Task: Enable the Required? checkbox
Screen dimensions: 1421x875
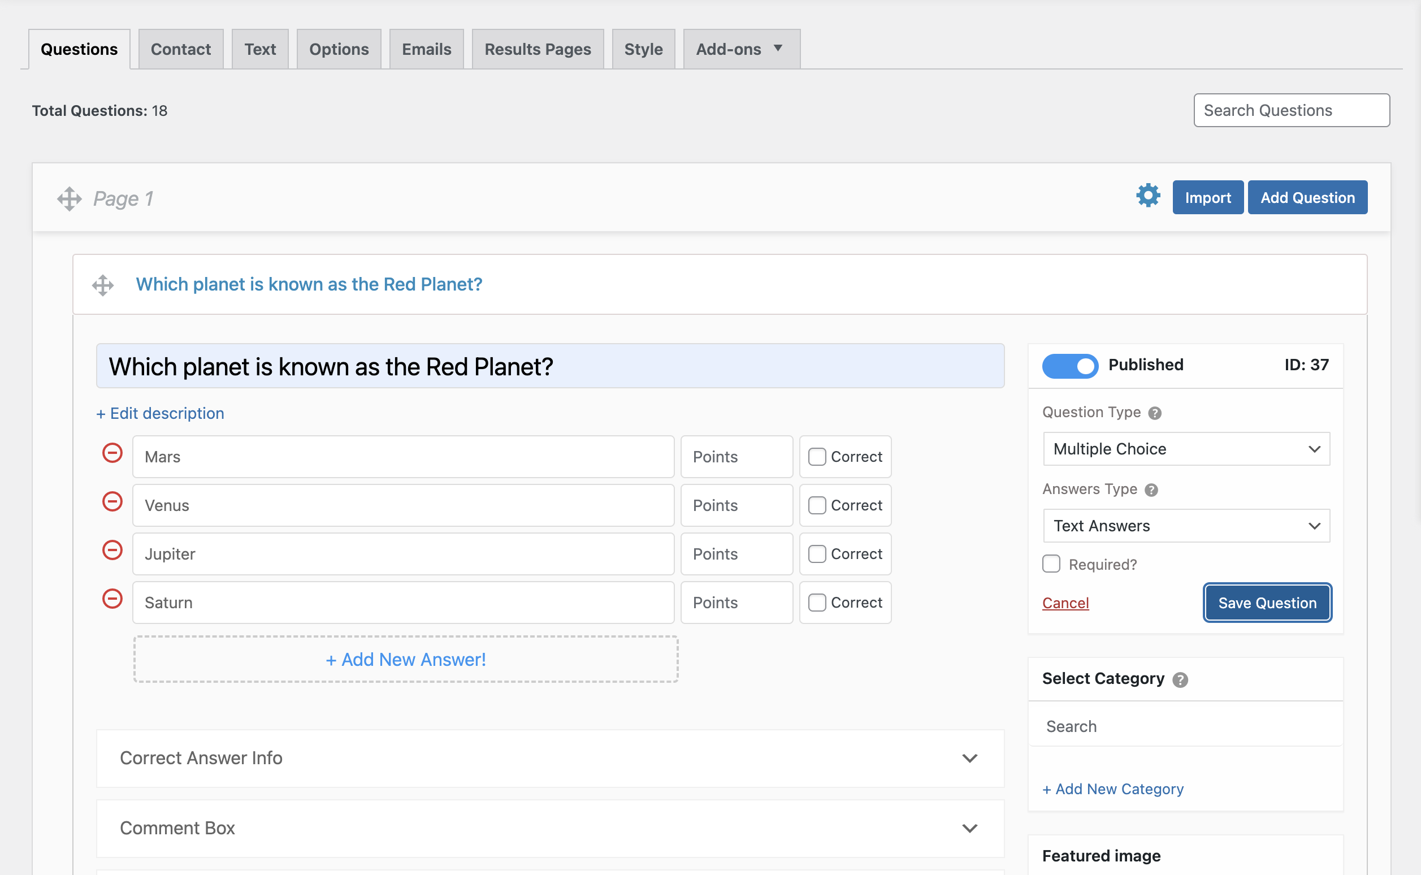Action: pos(1051,564)
